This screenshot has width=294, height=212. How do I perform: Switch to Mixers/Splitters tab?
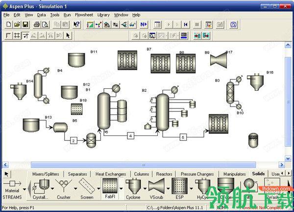46,174
